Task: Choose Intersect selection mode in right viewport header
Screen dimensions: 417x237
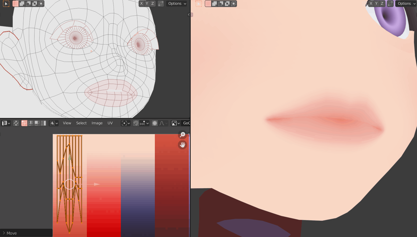Action: click(x=233, y=4)
